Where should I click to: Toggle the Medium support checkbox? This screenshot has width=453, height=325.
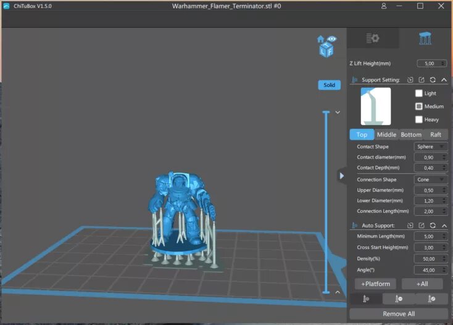pyautogui.click(x=418, y=106)
